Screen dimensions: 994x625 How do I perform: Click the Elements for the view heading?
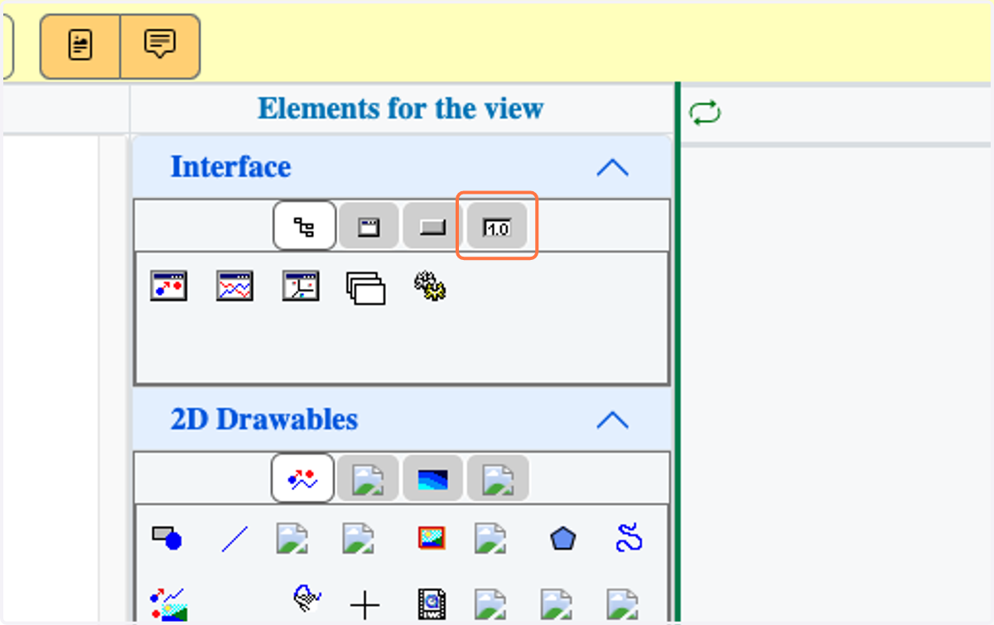point(401,108)
